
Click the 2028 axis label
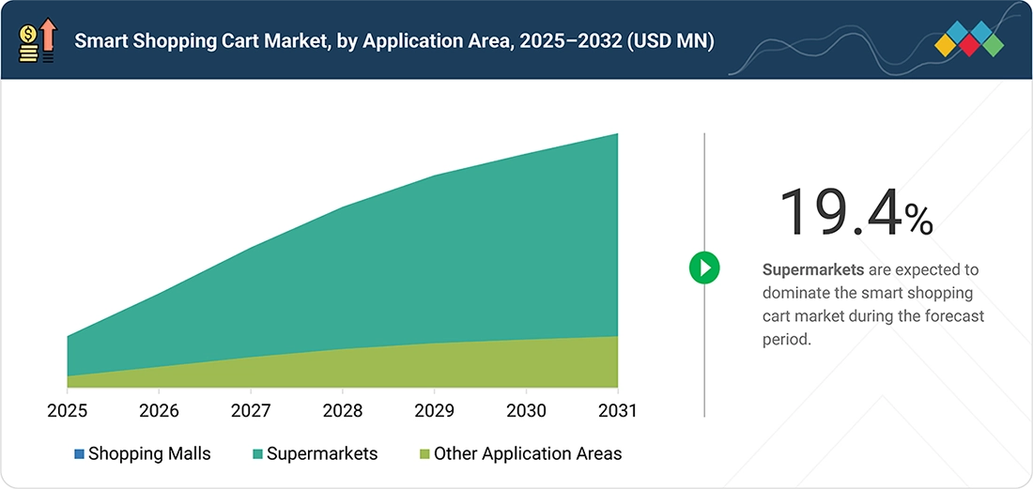(343, 411)
